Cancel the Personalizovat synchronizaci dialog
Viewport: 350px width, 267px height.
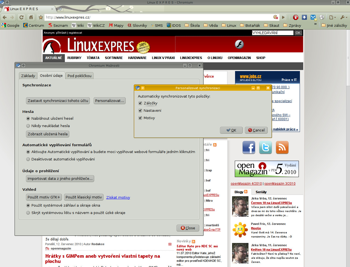point(256,130)
